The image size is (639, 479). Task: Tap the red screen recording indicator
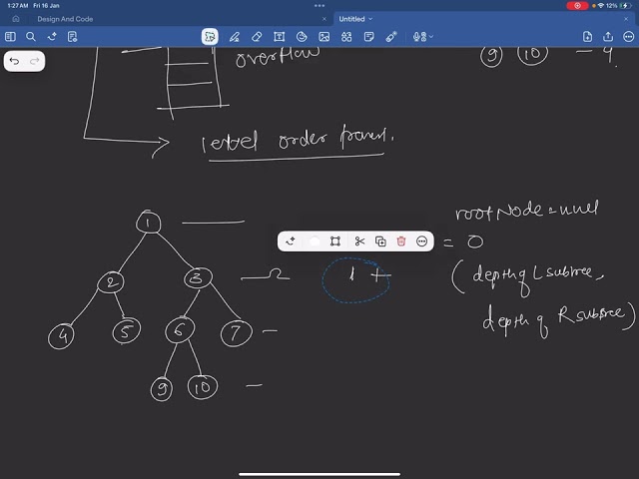pyautogui.click(x=577, y=6)
